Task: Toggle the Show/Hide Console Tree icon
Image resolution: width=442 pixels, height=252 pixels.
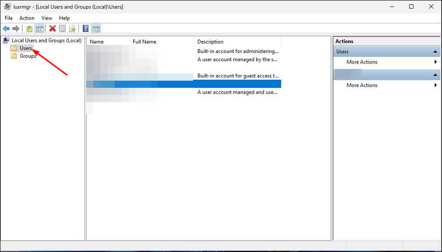Action: (40, 29)
